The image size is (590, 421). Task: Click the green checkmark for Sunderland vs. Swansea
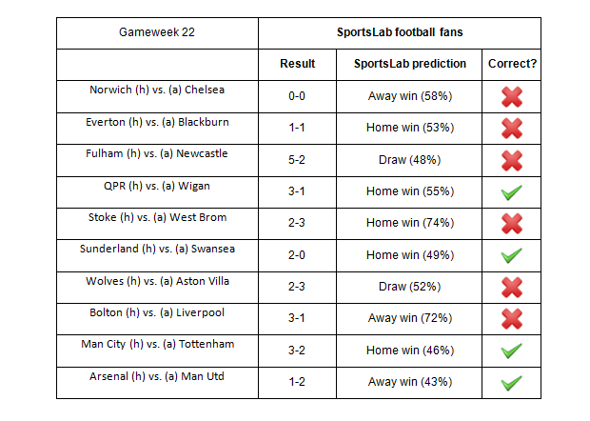click(x=511, y=254)
